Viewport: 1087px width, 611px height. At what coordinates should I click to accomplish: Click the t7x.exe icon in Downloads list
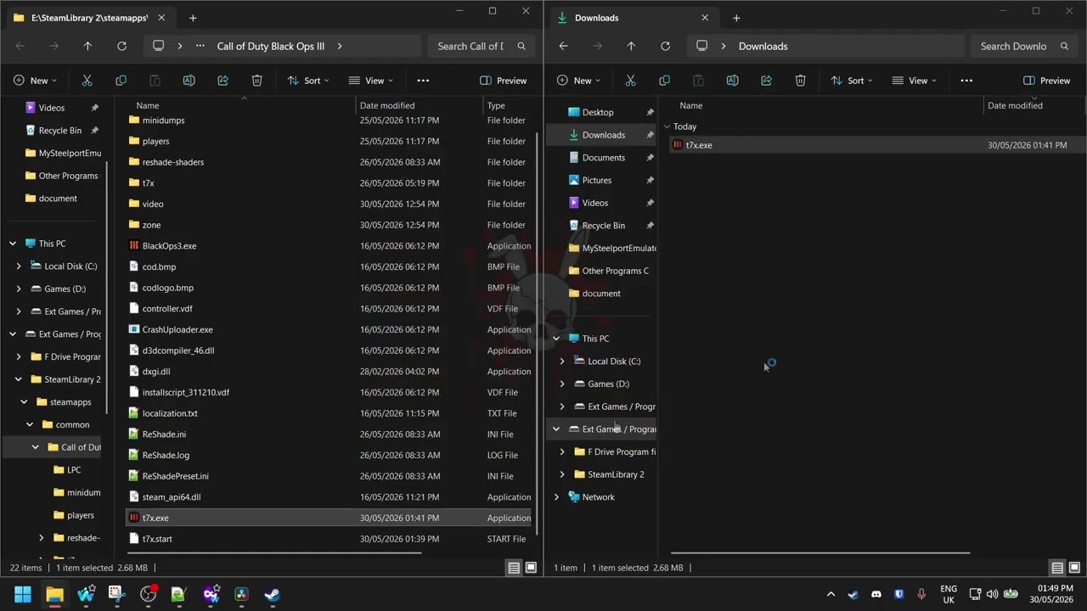tap(677, 145)
